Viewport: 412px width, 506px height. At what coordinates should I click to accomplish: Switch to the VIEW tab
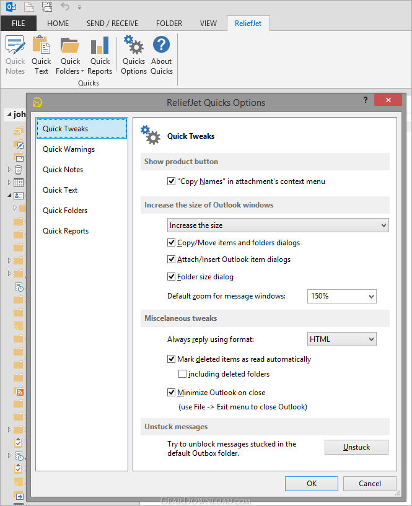point(208,24)
